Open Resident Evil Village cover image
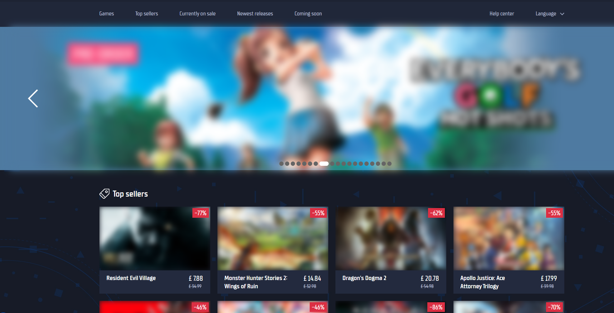 (x=155, y=239)
